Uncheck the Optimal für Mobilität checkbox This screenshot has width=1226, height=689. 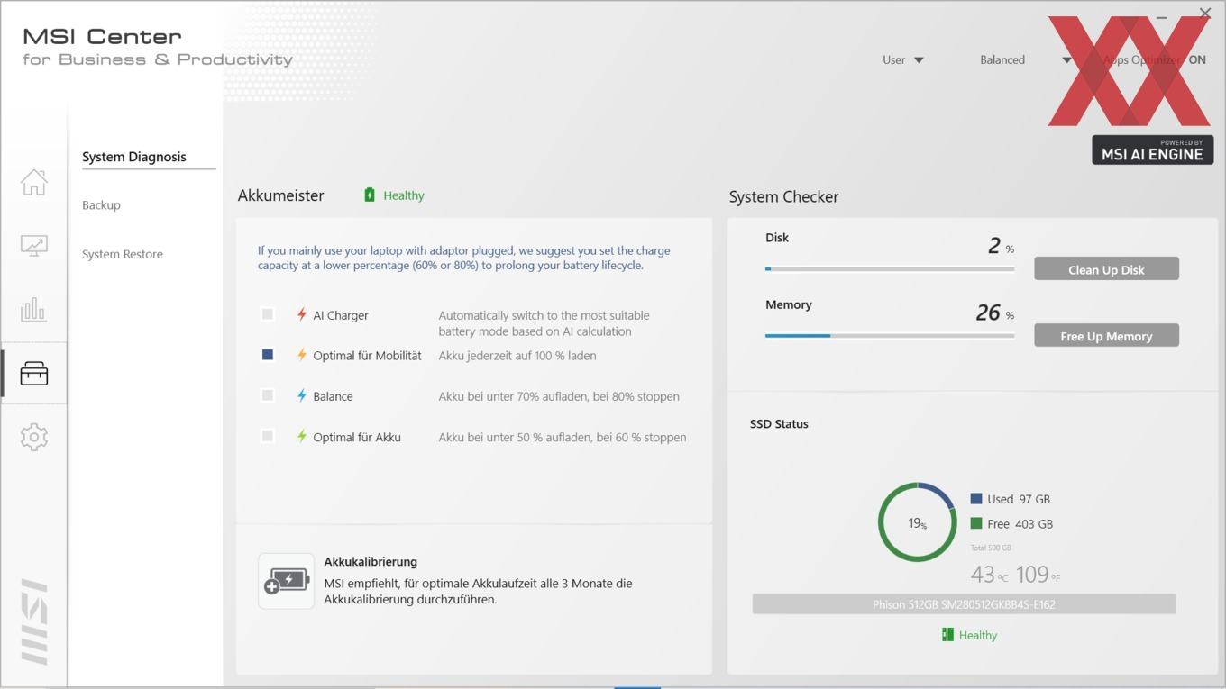click(x=268, y=355)
